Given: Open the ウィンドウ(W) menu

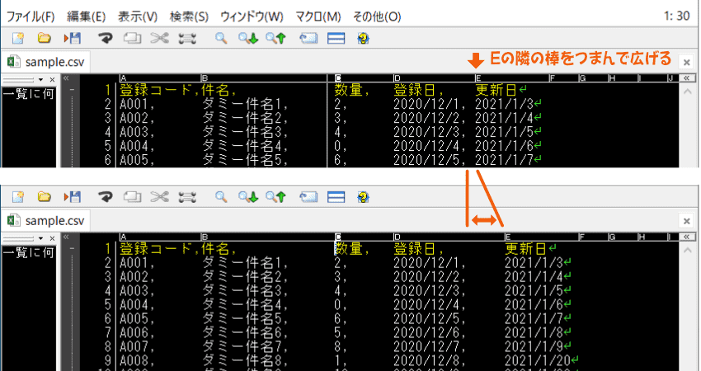Looking at the screenshot, I should coord(252,16).
